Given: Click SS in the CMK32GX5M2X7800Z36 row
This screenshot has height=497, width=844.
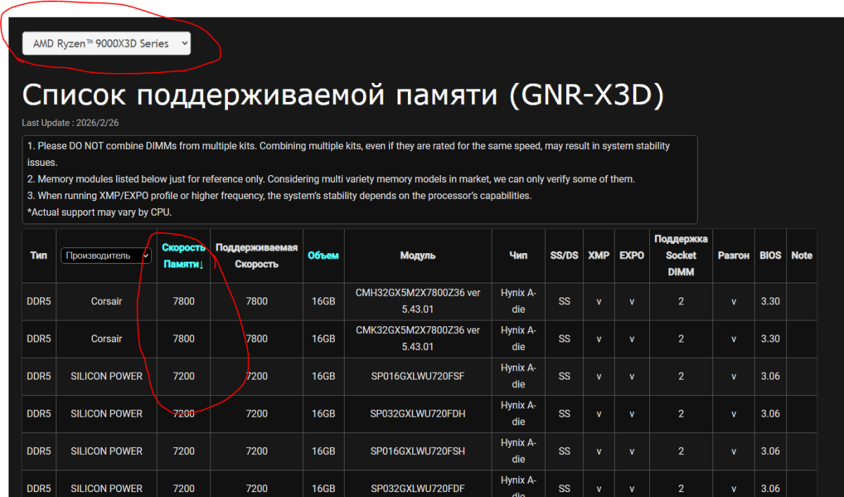Looking at the screenshot, I should (x=564, y=338).
